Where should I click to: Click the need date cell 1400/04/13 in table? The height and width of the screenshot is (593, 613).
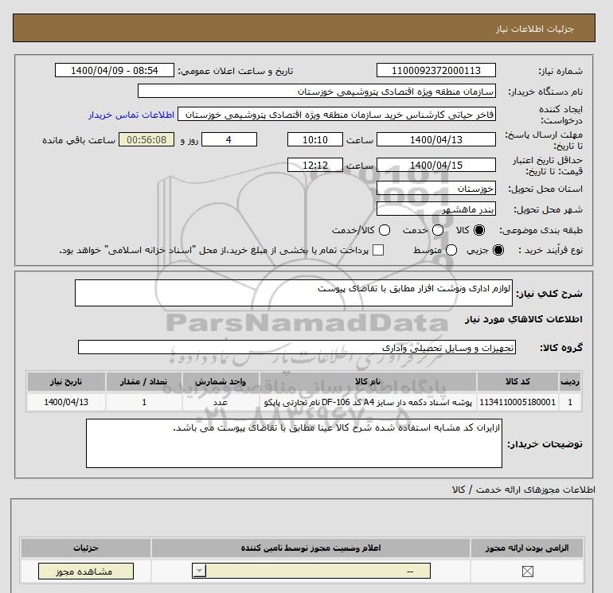point(66,402)
